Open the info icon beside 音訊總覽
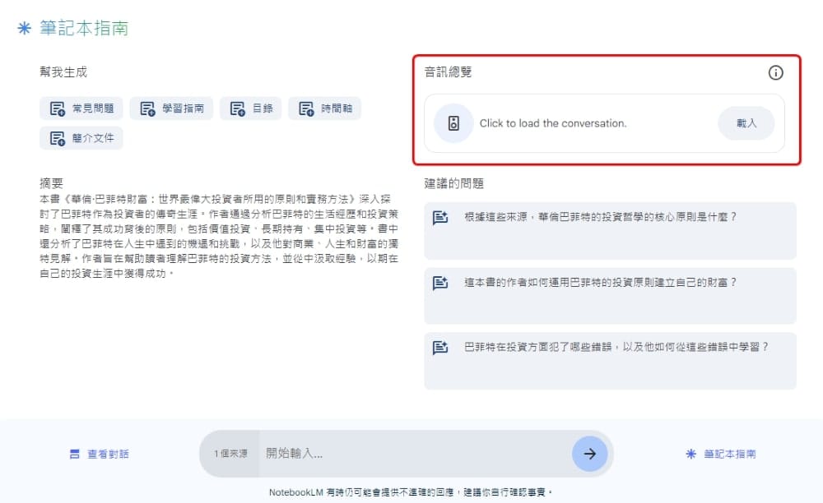This screenshot has width=823, height=503. tap(774, 72)
